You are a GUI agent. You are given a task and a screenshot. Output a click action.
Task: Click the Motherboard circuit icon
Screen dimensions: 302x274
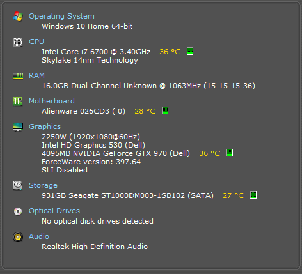[x=18, y=102]
